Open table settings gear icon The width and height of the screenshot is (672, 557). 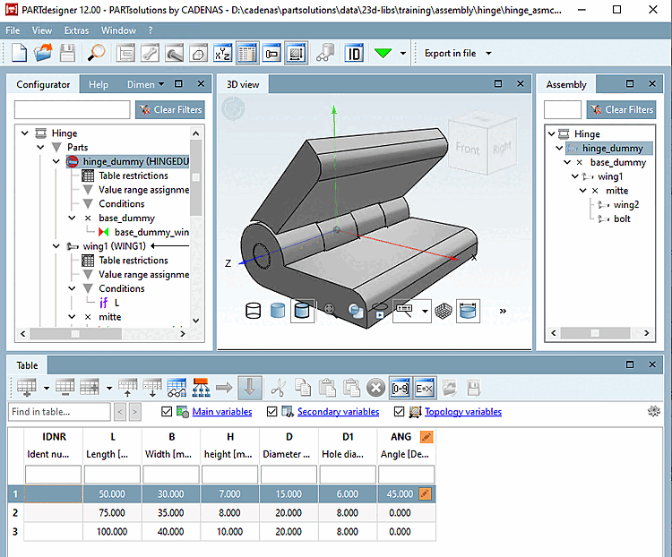click(x=653, y=412)
